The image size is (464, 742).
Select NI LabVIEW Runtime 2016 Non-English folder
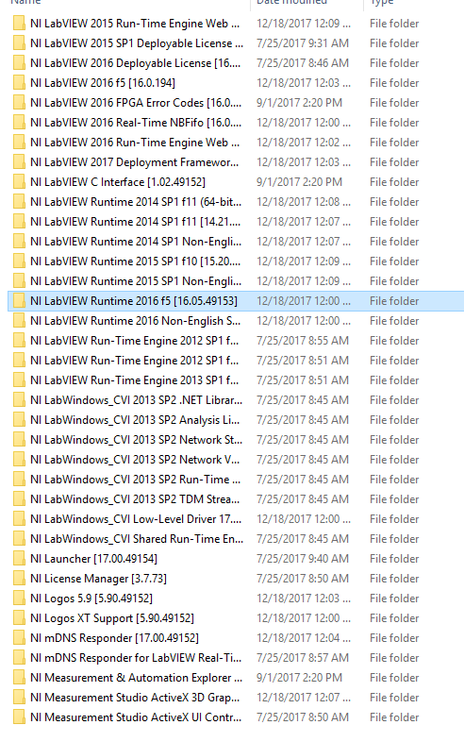point(135,321)
